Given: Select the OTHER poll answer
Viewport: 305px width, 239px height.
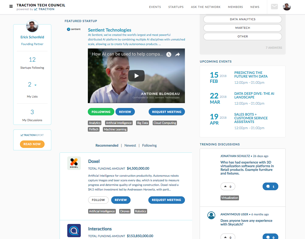Looking at the screenshot, I should point(242,36).
